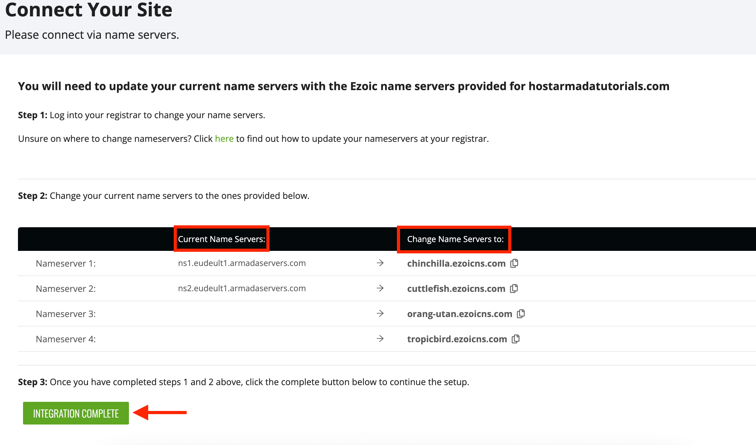The width and height of the screenshot is (756, 445).
Task: Select ns1.eudeult1.armadaservers.com text
Action: pyautogui.click(x=242, y=263)
